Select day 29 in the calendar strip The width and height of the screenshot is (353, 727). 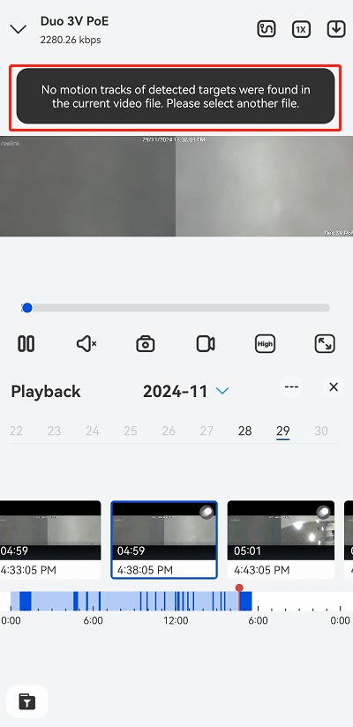tap(283, 431)
